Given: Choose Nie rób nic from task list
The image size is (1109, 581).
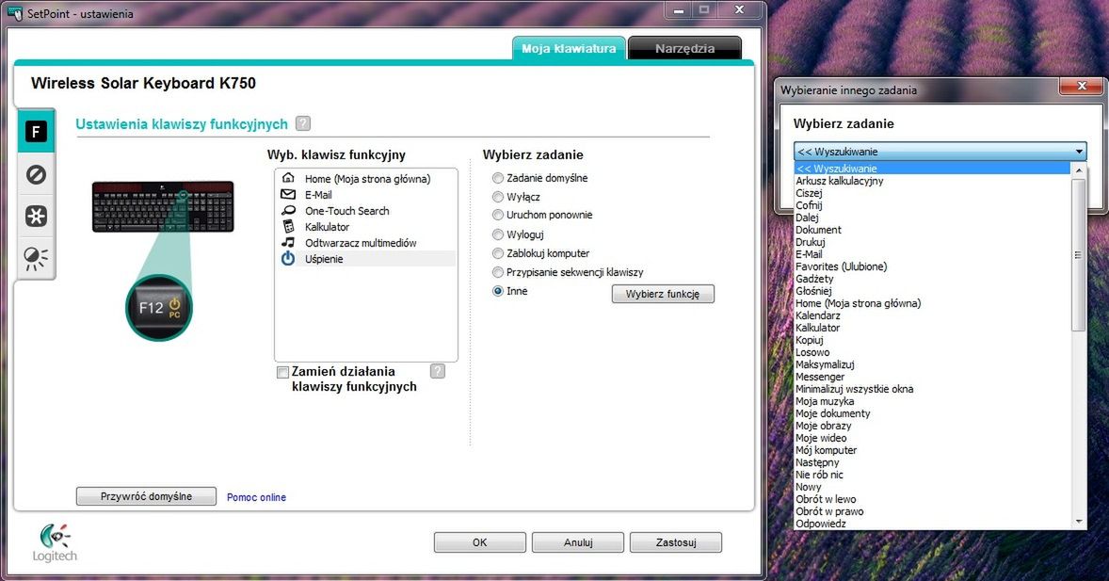Looking at the screenshot, I should point(931,475).
